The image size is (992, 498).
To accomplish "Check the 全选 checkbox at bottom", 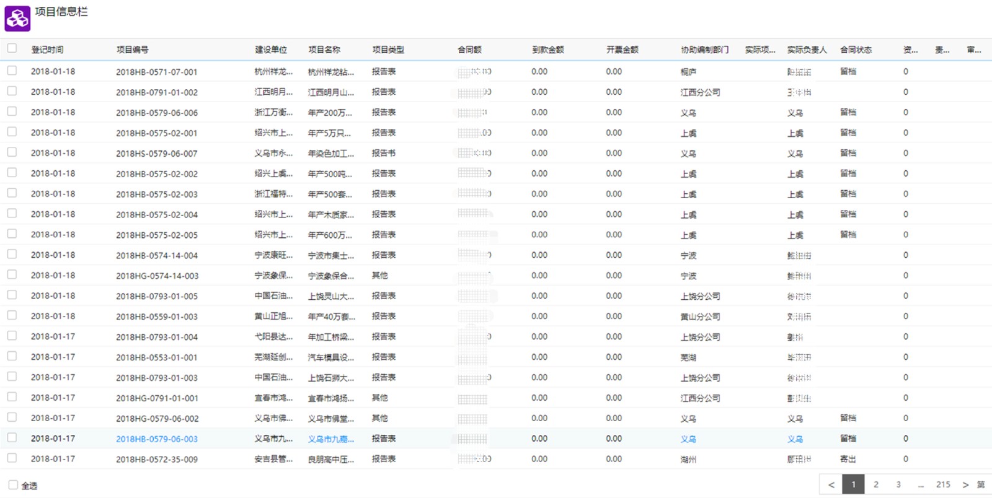I will click(13, 485).
